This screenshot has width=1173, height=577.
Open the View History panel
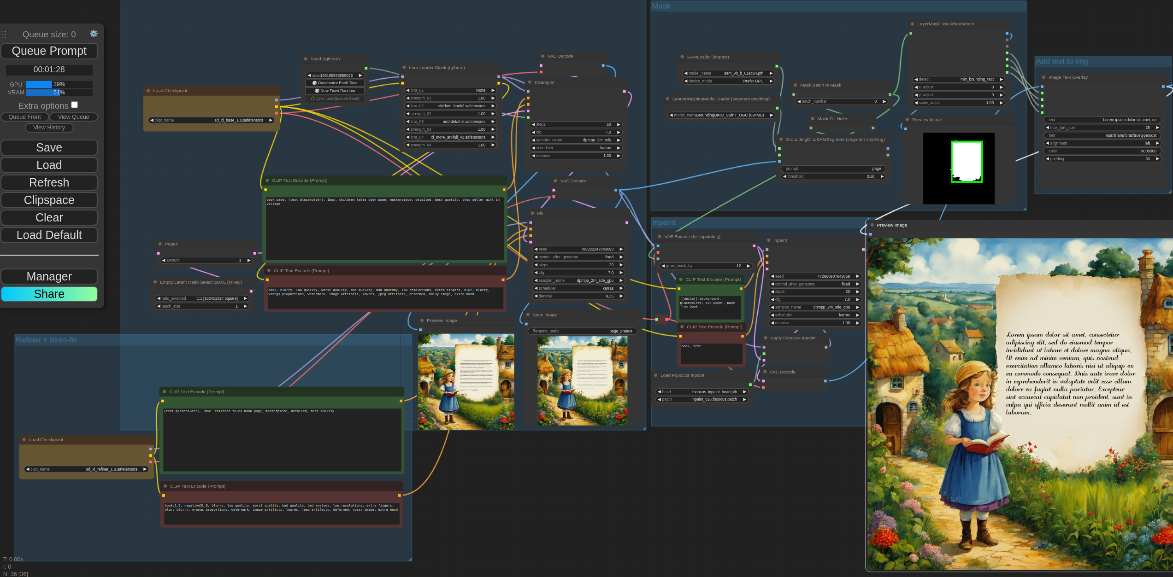[49, 128]
